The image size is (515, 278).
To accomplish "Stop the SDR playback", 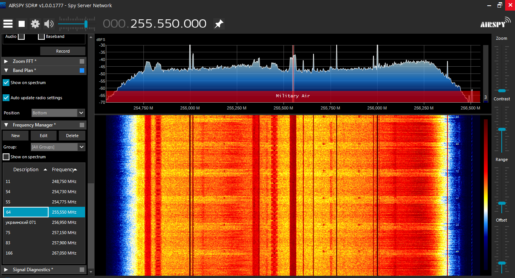I will click(21, 23).
